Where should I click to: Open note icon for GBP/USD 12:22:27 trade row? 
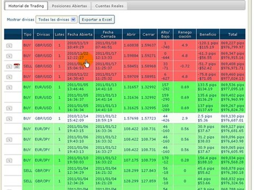(x=9, y=56)
